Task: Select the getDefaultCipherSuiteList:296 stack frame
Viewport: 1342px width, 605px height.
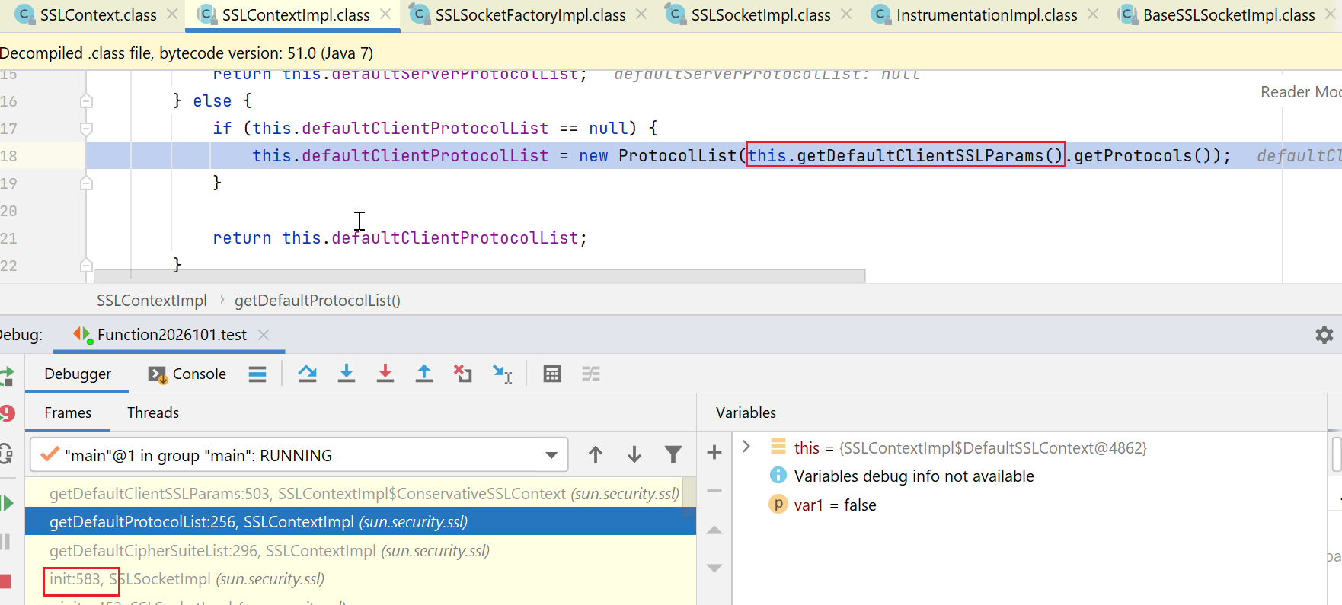Action: [269, 551]
